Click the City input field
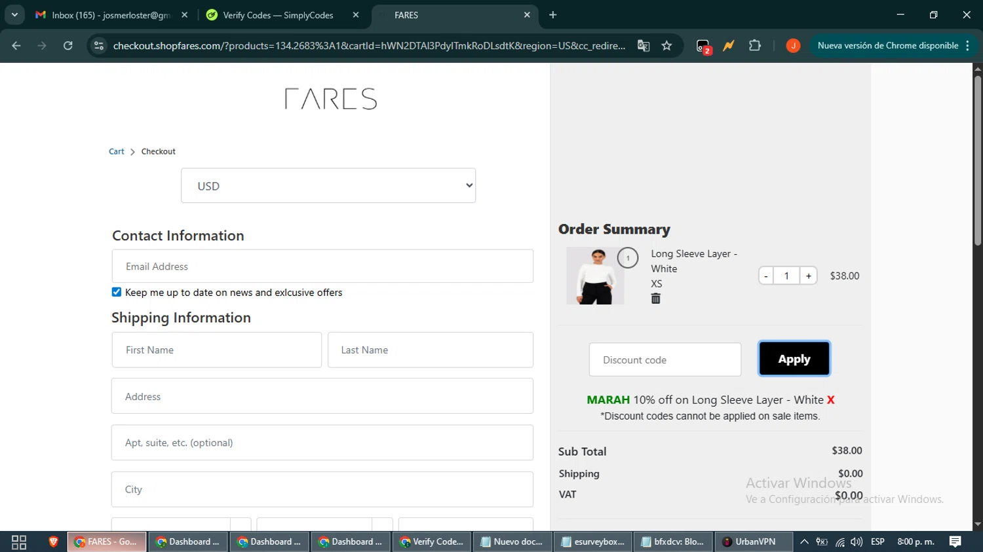The width and height of the screenshot is (983, 552). [x=322, y=489]
